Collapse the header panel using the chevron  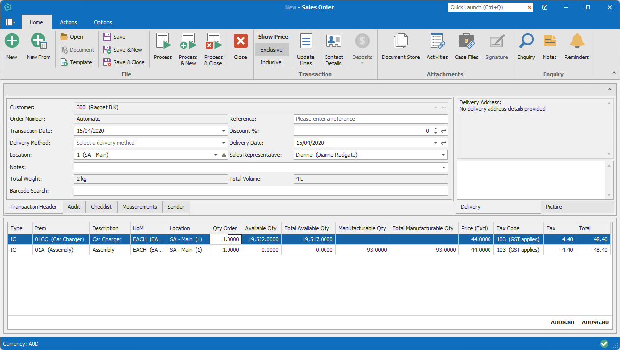pos(610,89)
